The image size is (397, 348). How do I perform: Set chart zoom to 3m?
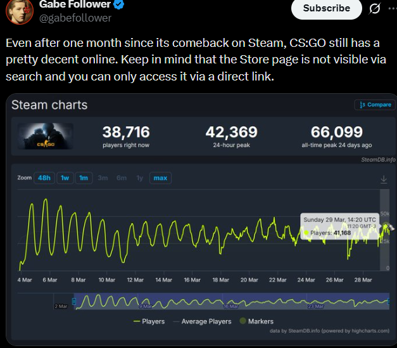tap(103, 178)
